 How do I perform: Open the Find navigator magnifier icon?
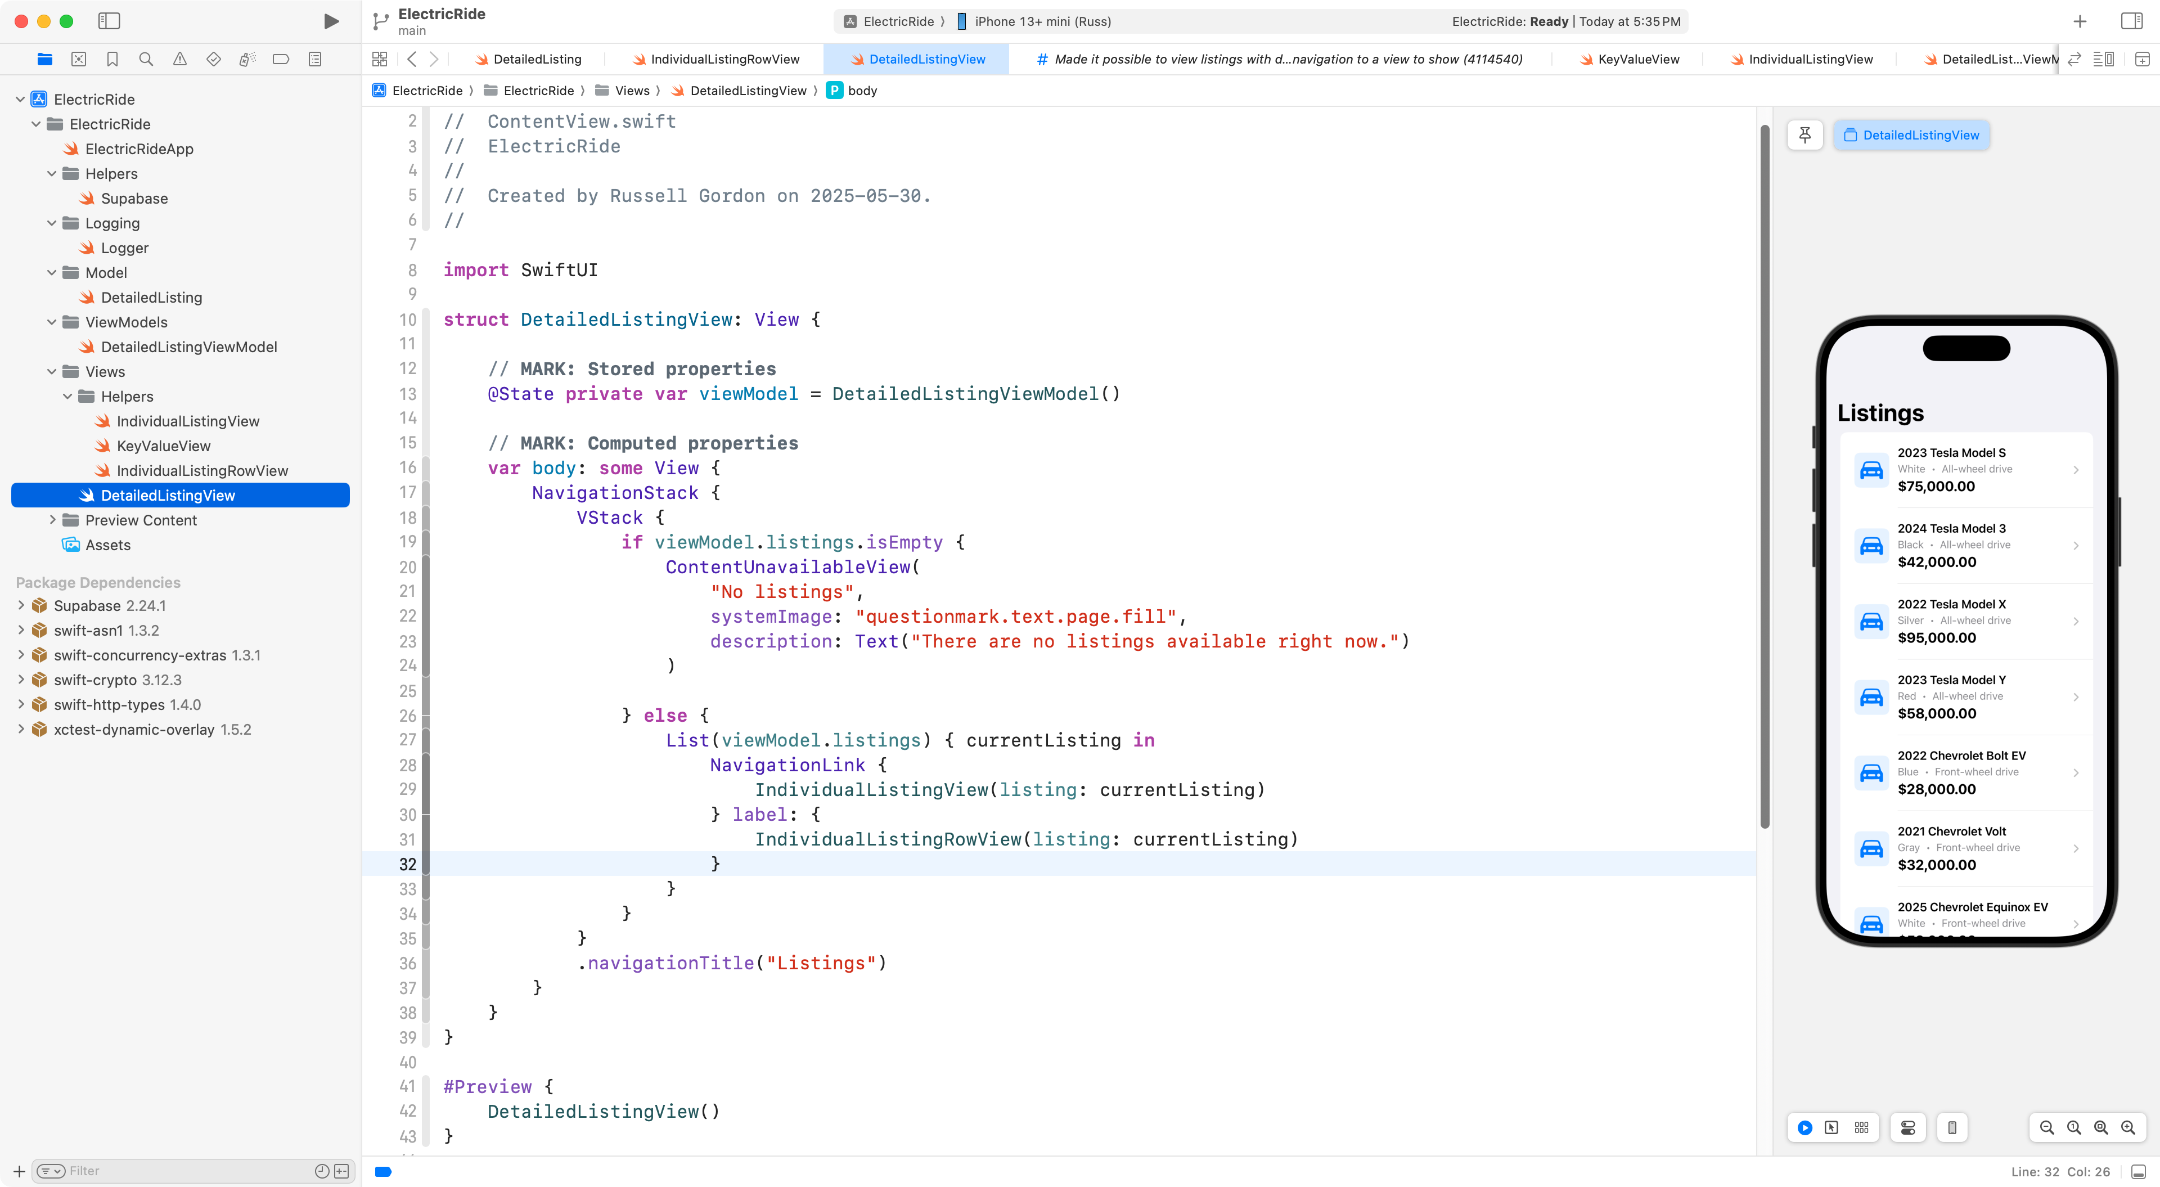point(146,59)
